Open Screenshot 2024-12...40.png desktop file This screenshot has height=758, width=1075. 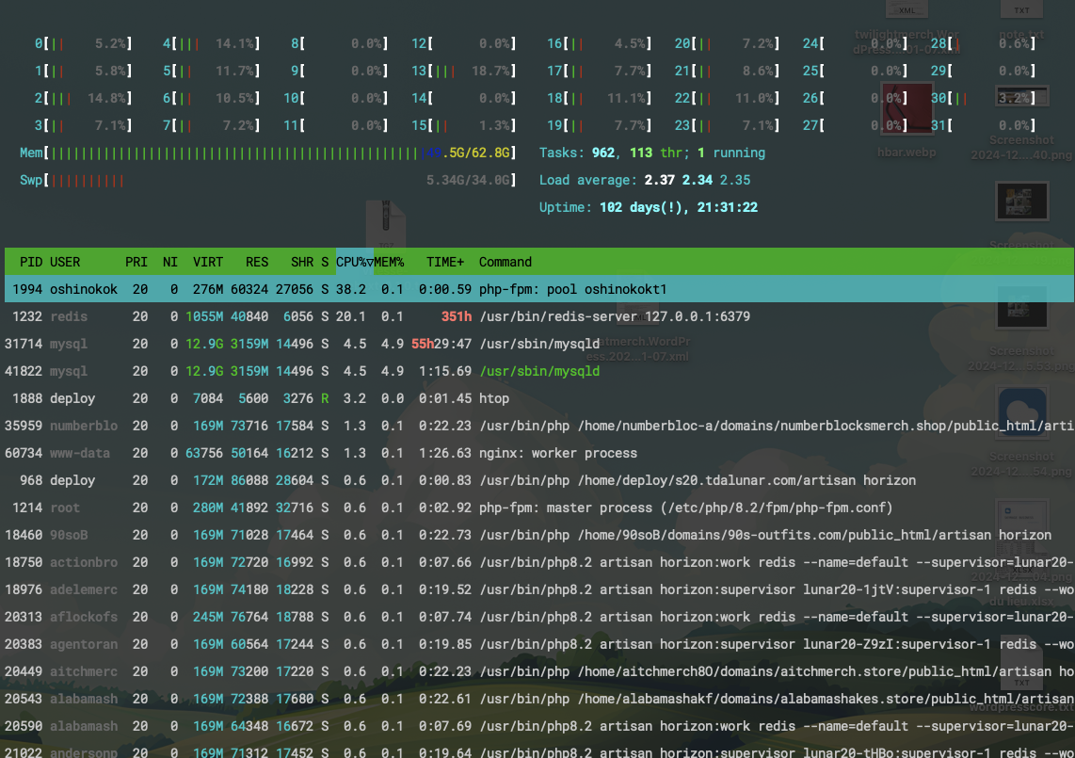tap(1022, 97)
